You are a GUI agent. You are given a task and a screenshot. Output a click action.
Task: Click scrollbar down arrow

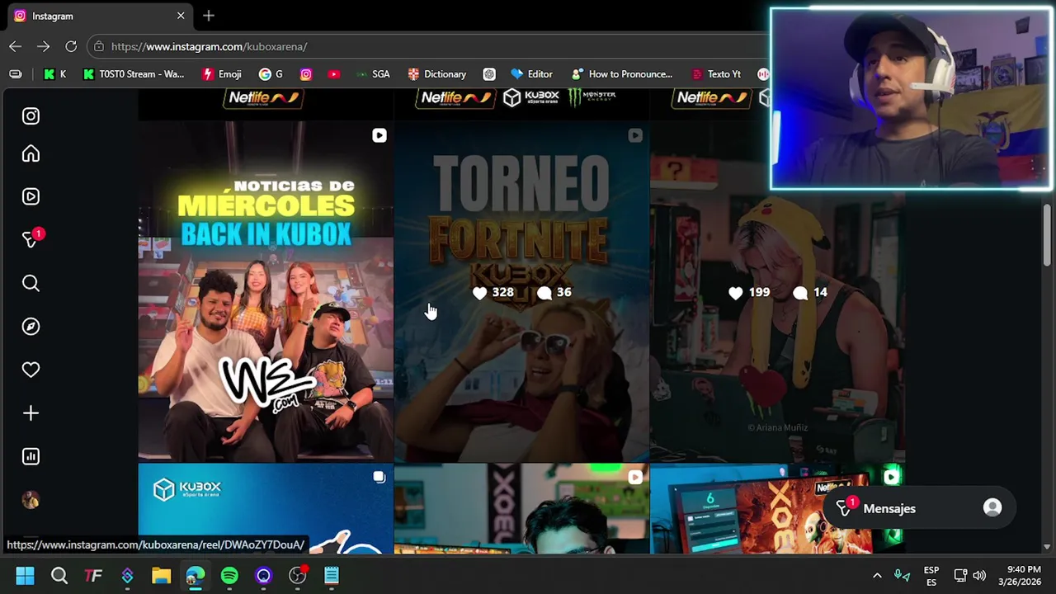pos(1047,546)
